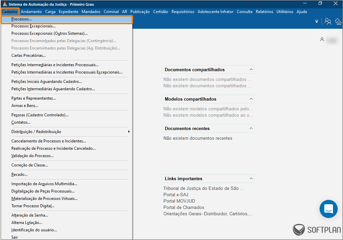Open the Utilitários menu
The image size is (343, 240).
[x=285, y=12]
